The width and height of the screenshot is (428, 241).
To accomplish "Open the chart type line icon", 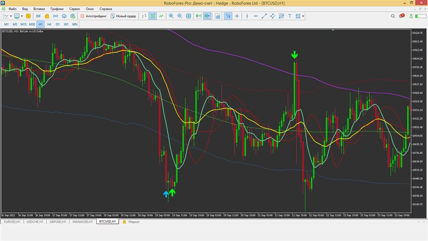I will pyautogui.click(x=6, y=16).
